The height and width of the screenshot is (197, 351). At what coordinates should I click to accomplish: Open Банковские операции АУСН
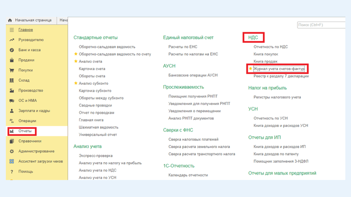[x=193, y=75]
